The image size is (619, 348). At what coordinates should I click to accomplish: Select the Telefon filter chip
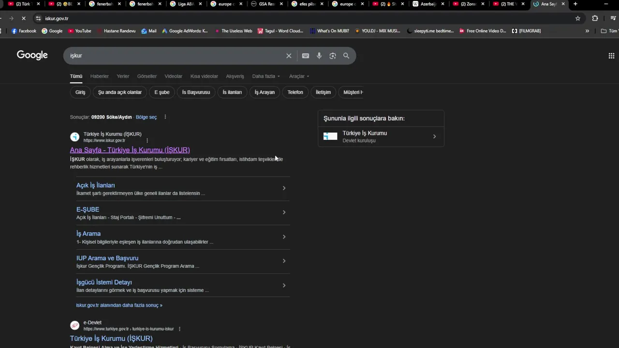(295, 92)
